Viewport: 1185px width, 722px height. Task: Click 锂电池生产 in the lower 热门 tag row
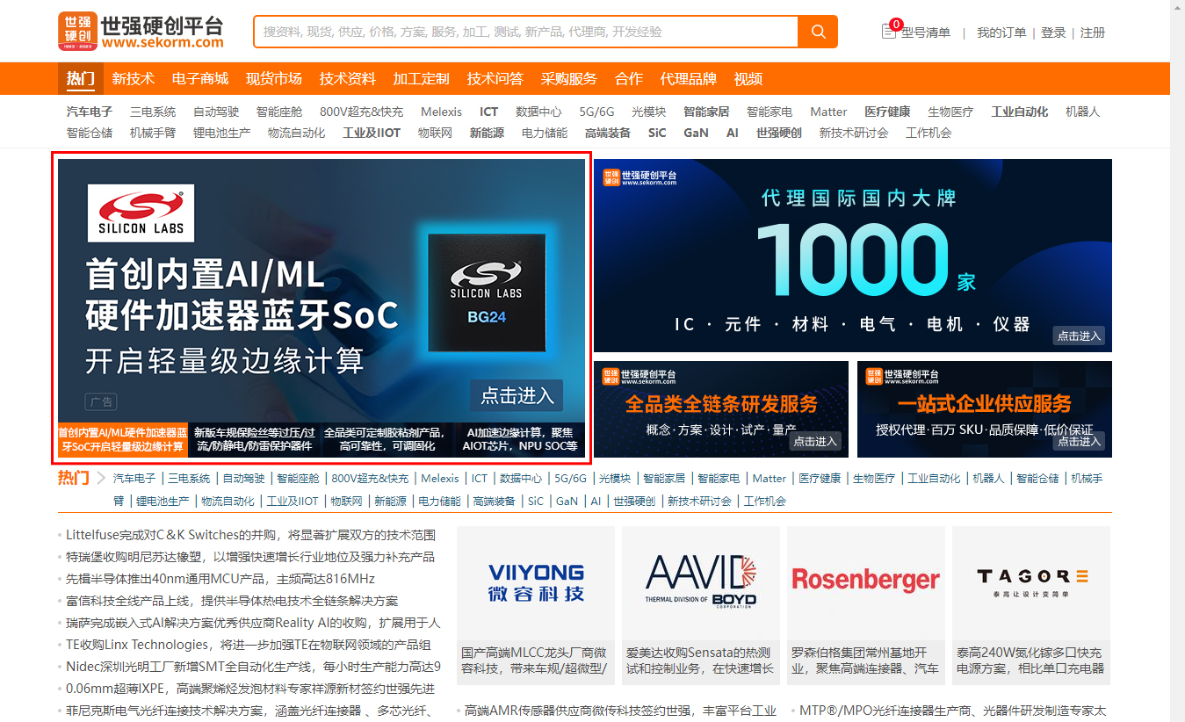[x=163, y=501]
